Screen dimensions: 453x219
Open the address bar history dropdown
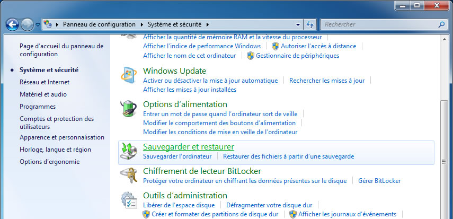tap(298, 24)
